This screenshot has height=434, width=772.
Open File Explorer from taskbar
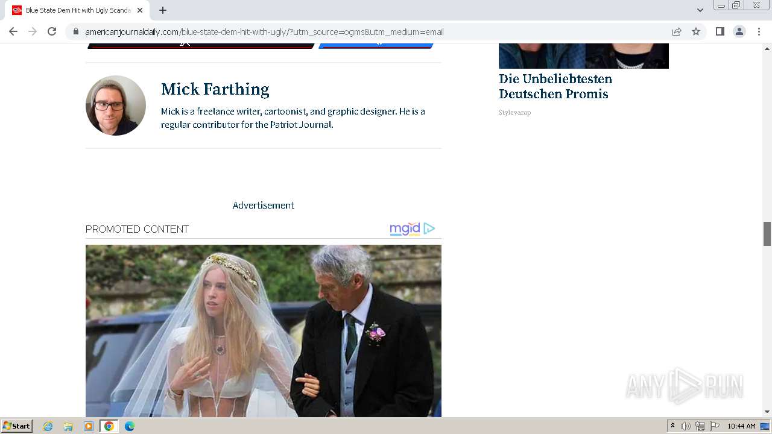(68, 426)
